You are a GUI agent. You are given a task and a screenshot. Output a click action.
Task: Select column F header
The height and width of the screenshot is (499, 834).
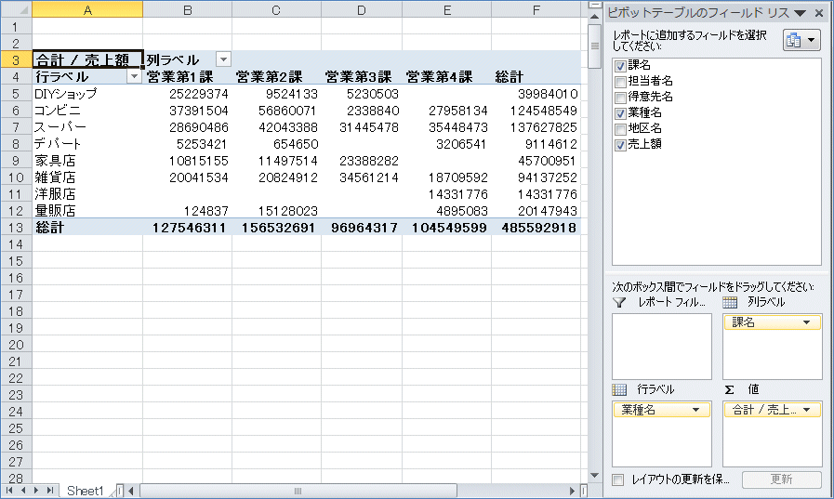click(x=536, y=9)
